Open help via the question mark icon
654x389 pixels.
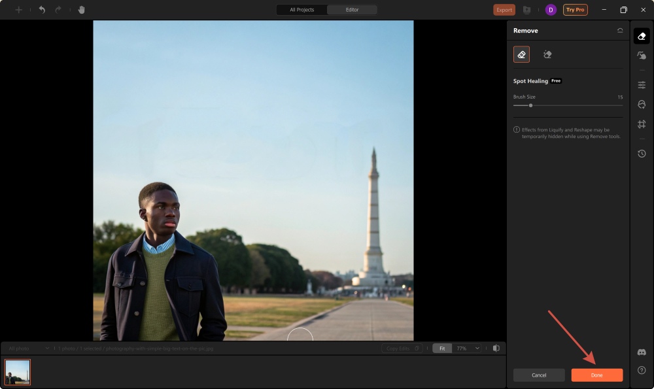[x=641, y=371]
